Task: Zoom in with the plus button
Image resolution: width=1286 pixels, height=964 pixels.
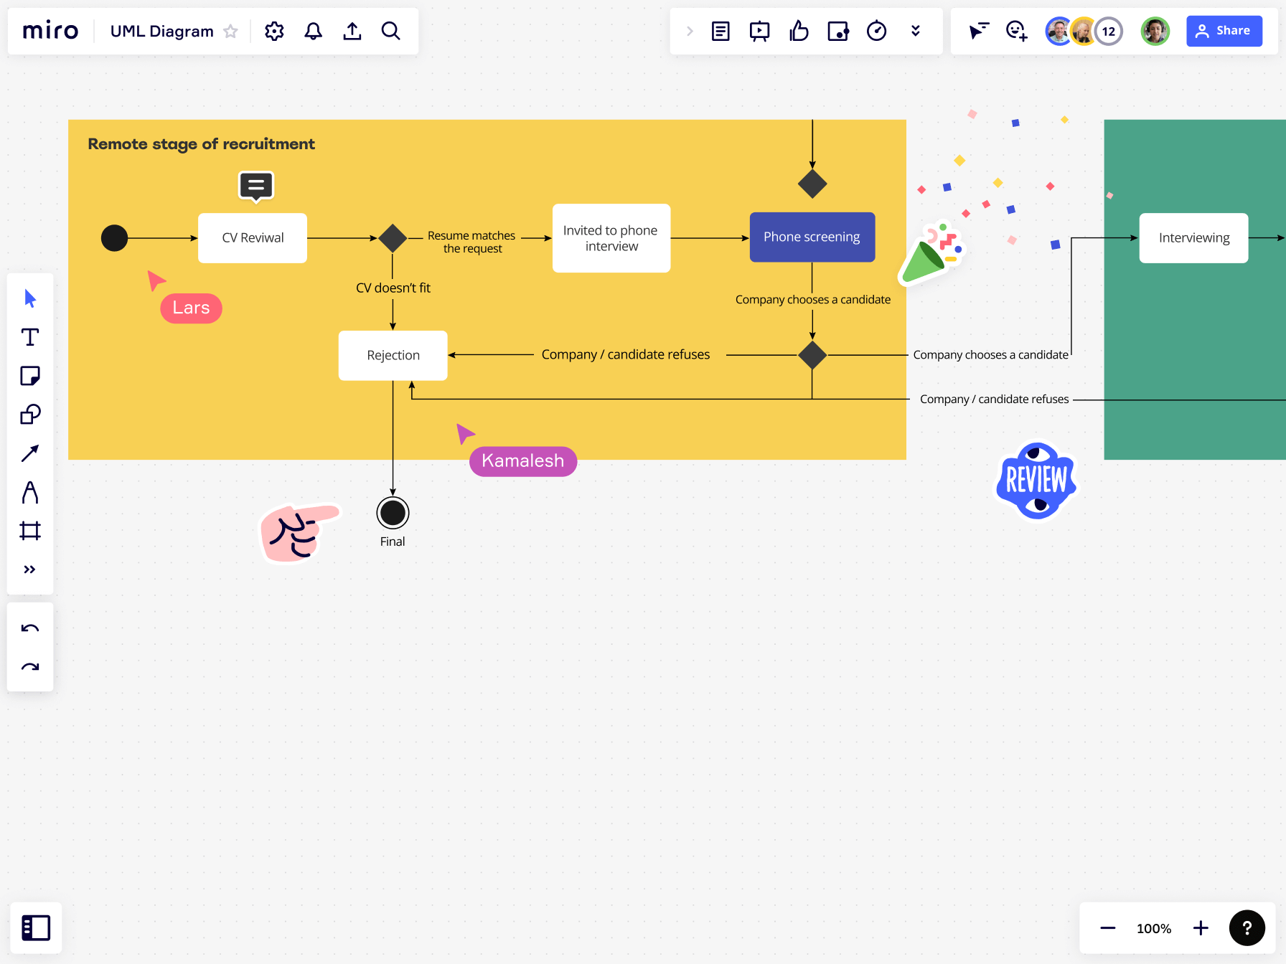Action: click(x=1201, y=928)
